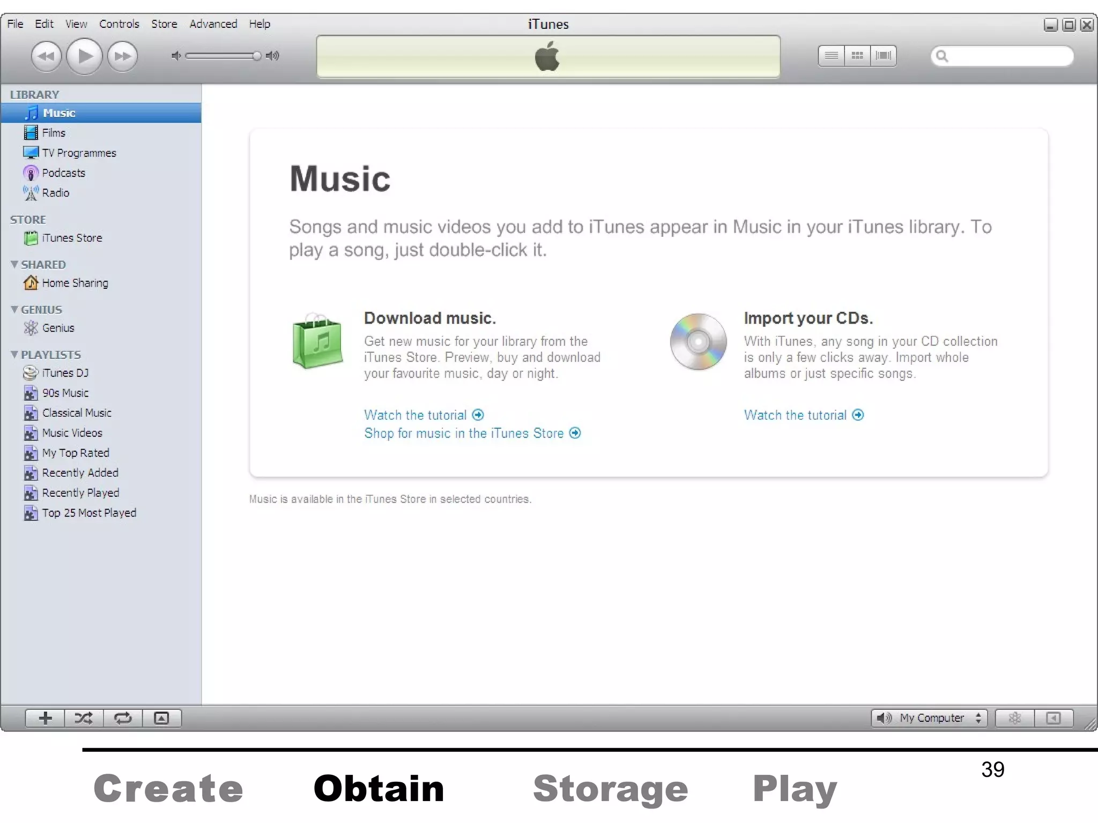This screenshot has width=1098, height=823.
Task: Open the iTunes Store
Action: tap(101, 238)
